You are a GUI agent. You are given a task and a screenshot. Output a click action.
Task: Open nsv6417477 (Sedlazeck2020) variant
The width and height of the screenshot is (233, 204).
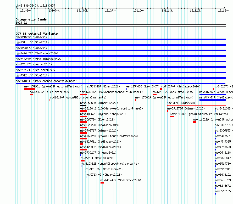pyautogui.click(x=121, y=180)
